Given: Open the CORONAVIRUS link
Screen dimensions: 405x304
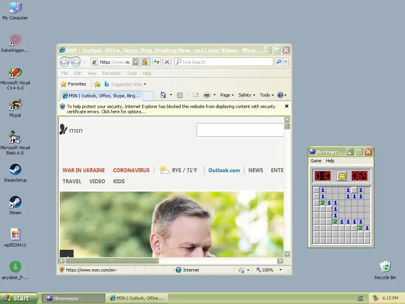Looking at the screenshot, I should click(x=131, y=170).
